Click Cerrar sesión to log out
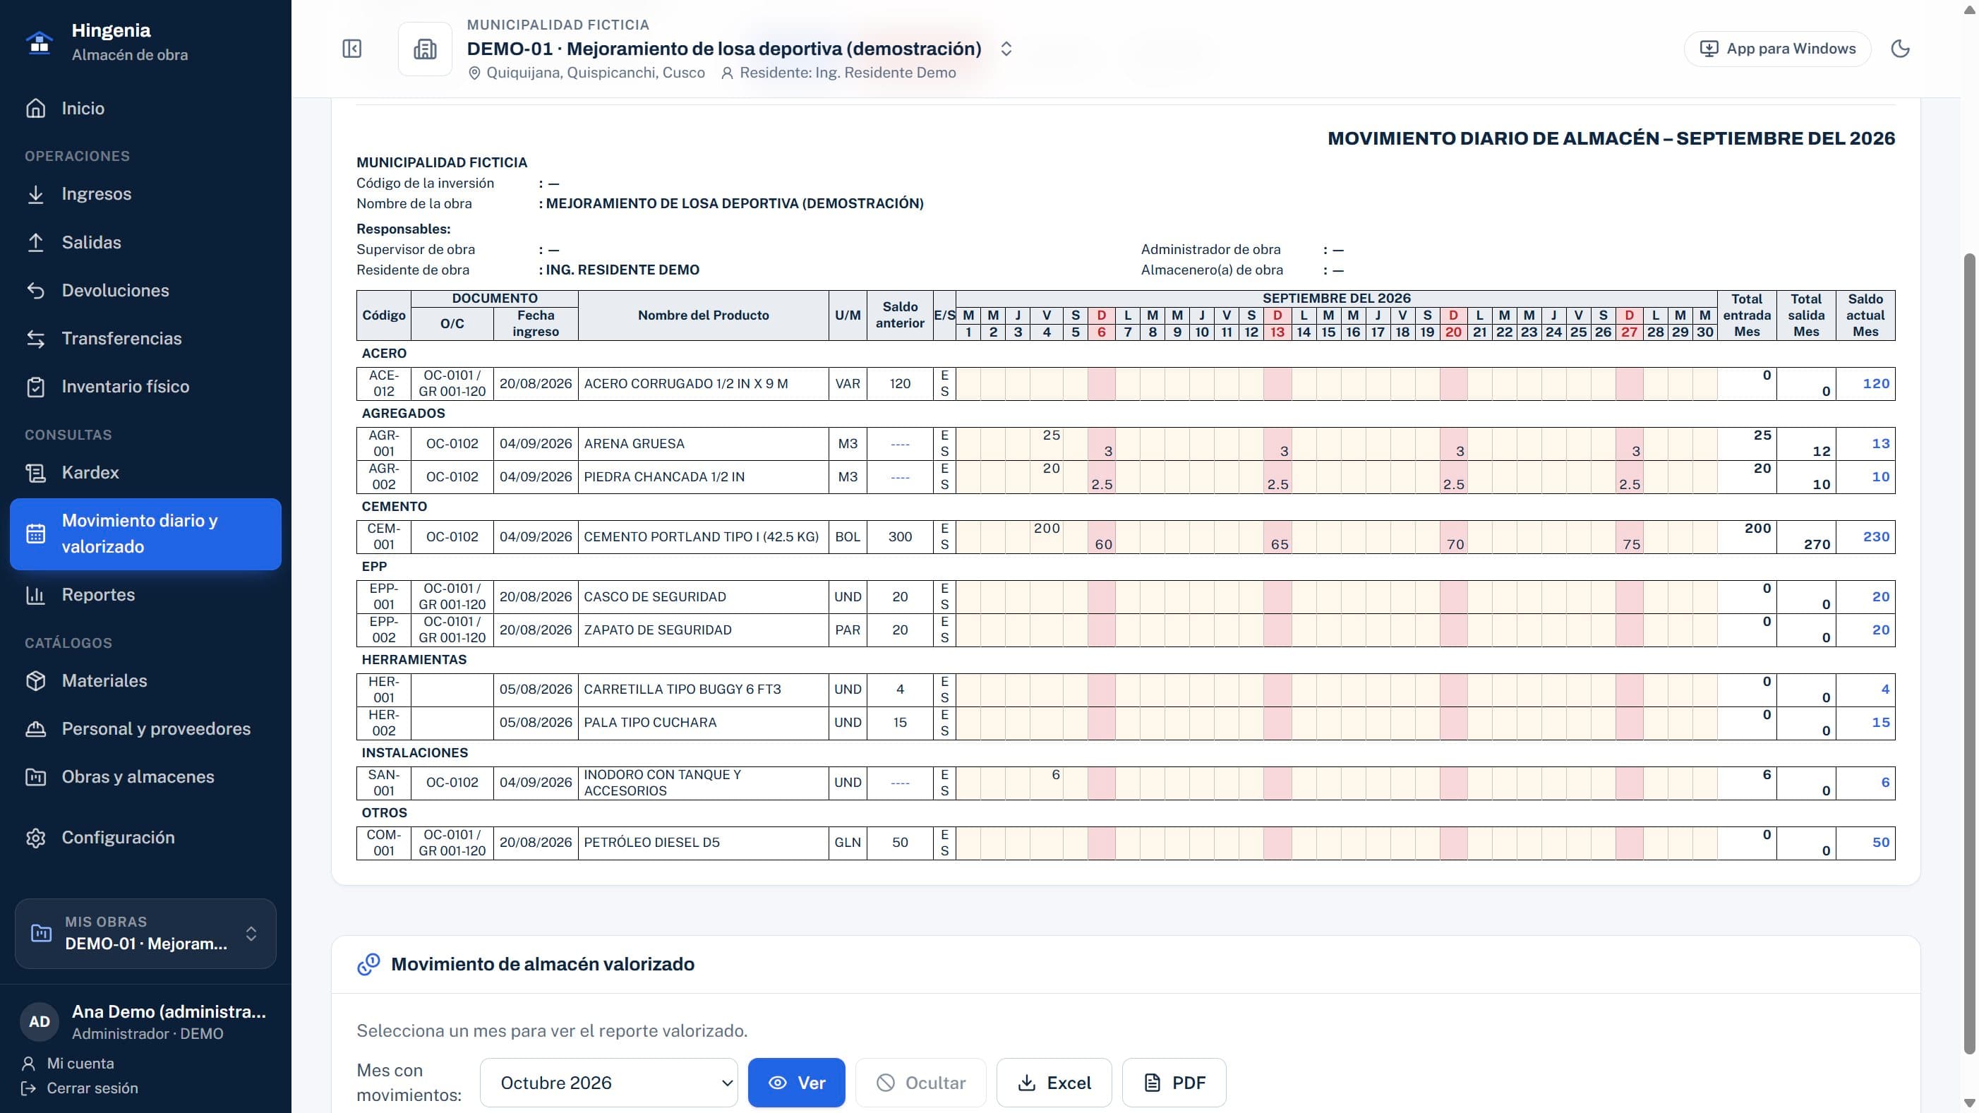Image resolution: width=1979 pixels, height=1113 pixels. click(92, 1088)
